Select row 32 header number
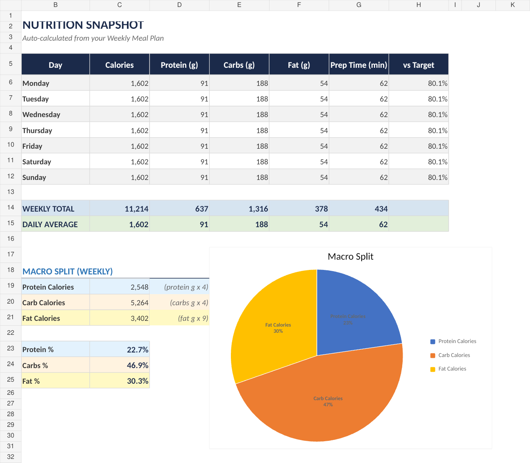The height and width of the screenshot is (463, 530). (11, 457)
